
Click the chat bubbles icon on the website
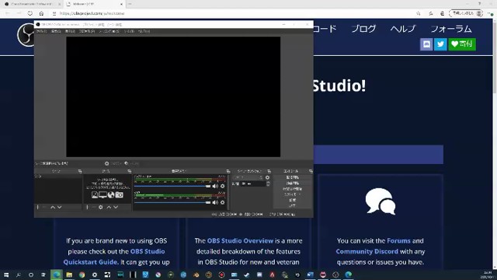[x=381, y=201]
